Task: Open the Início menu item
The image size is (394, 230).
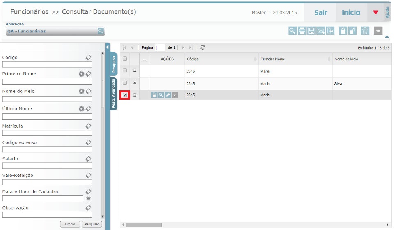Action: 351,13
